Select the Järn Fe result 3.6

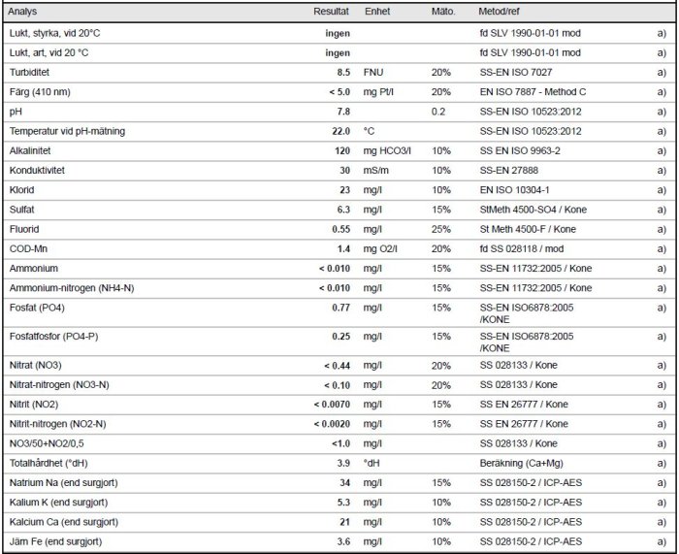[343, 541]
